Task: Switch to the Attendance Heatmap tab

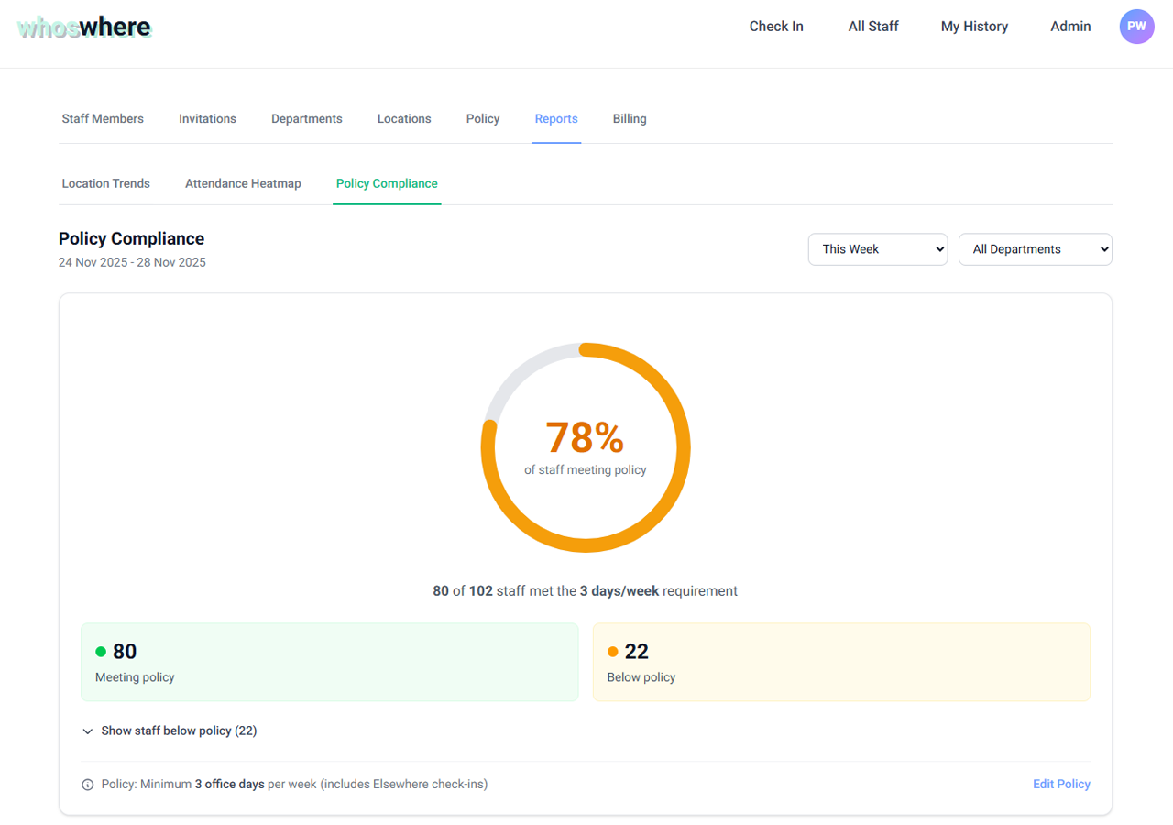Action: tap(243, 183)
